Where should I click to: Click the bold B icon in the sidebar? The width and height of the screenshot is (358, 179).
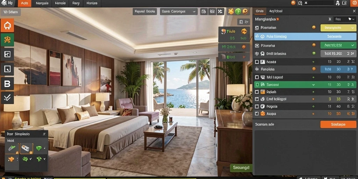point(7,84)
